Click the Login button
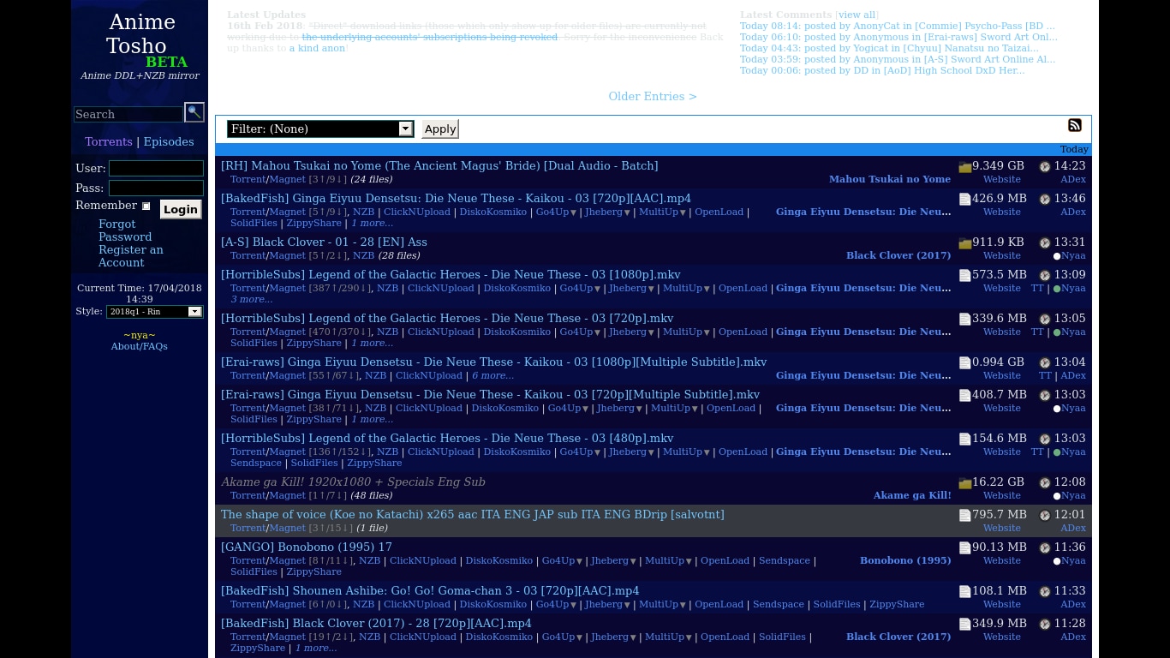Viewport: 1170px width, 658px height. click(181, 209)
